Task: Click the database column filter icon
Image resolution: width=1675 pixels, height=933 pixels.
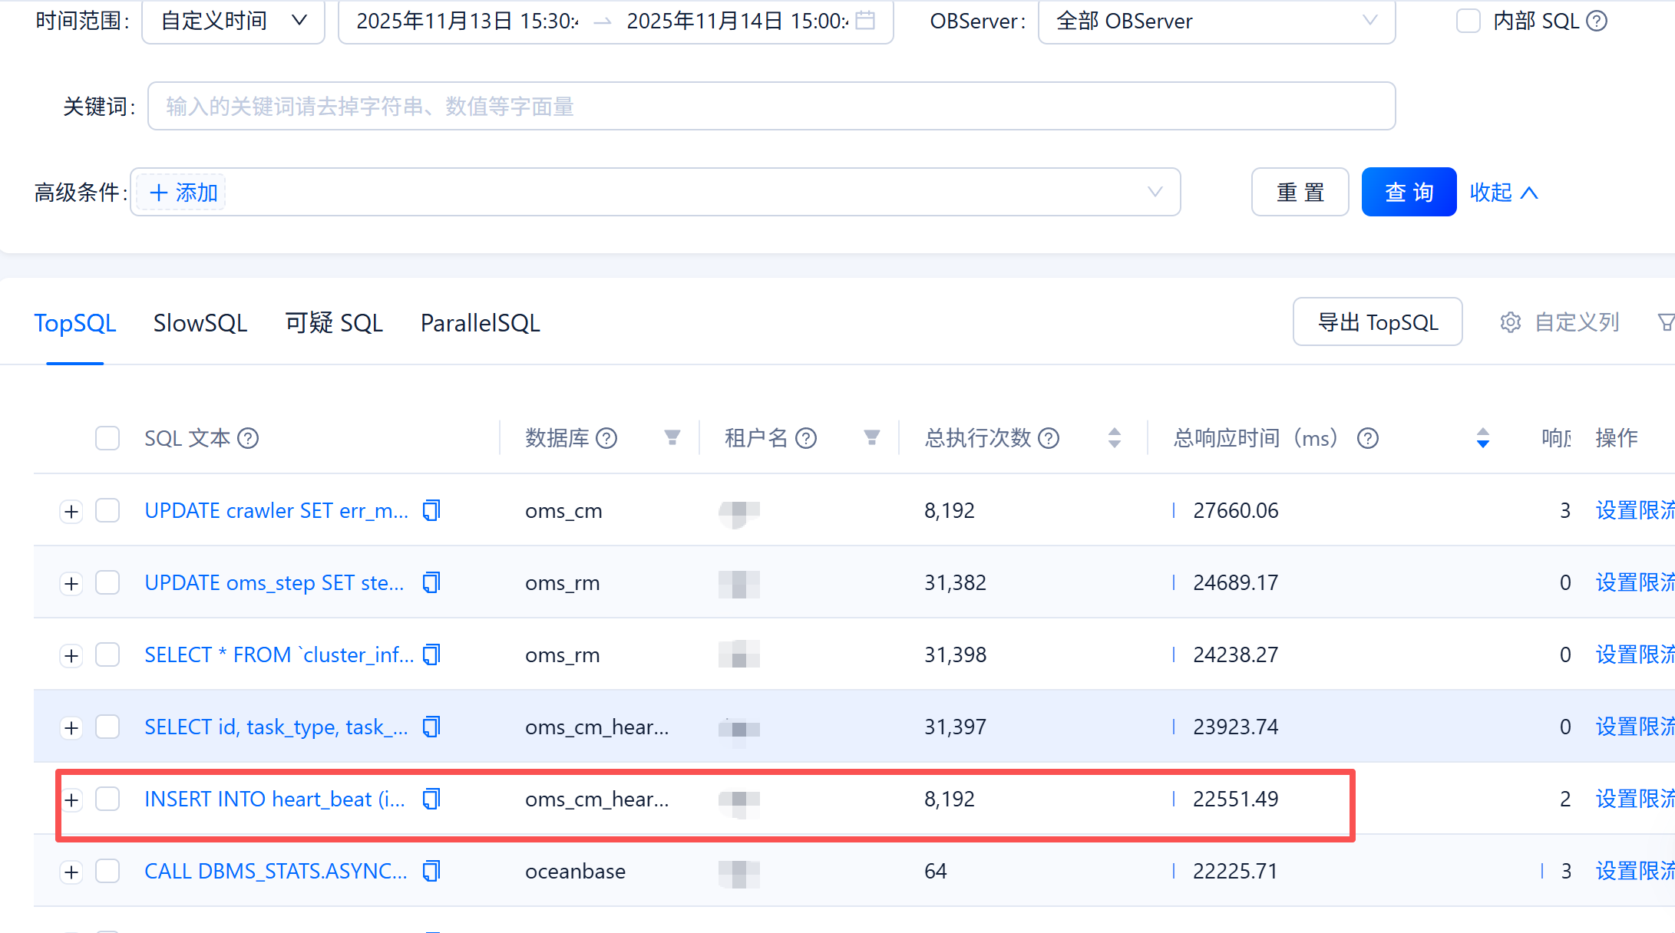Action: point(672,438)
